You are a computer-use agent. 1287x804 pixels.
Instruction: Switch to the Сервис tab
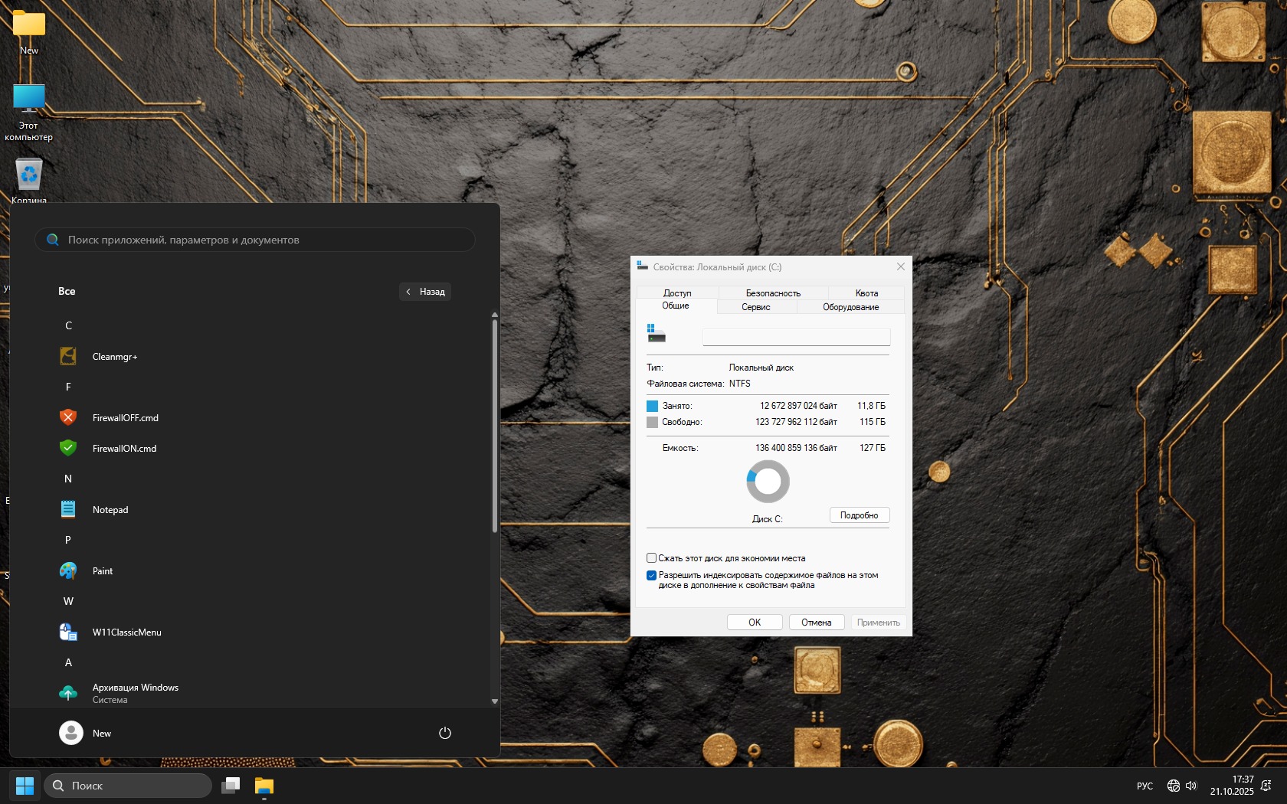[x=756, y=307]
